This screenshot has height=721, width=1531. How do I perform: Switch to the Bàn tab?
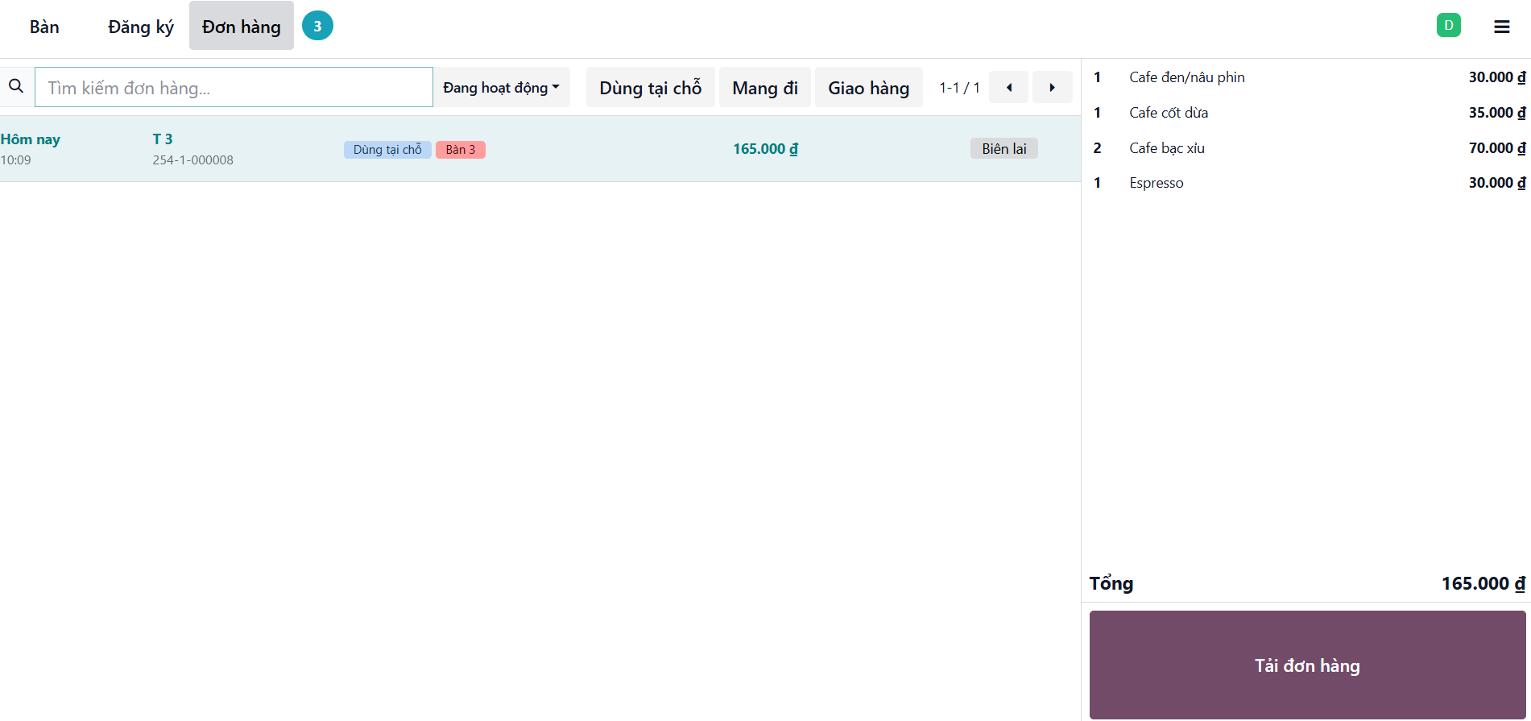tap(44, 27)
